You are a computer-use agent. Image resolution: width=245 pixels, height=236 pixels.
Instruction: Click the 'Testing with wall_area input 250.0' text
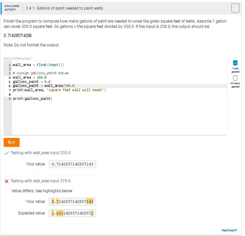(40, 153)
